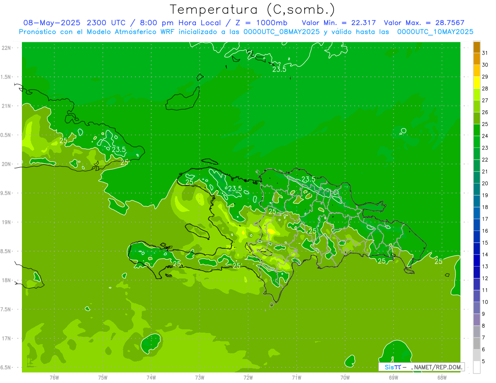Click the color bar label '20'
This screenshot has width=496, height=383.
click(485, 183)
